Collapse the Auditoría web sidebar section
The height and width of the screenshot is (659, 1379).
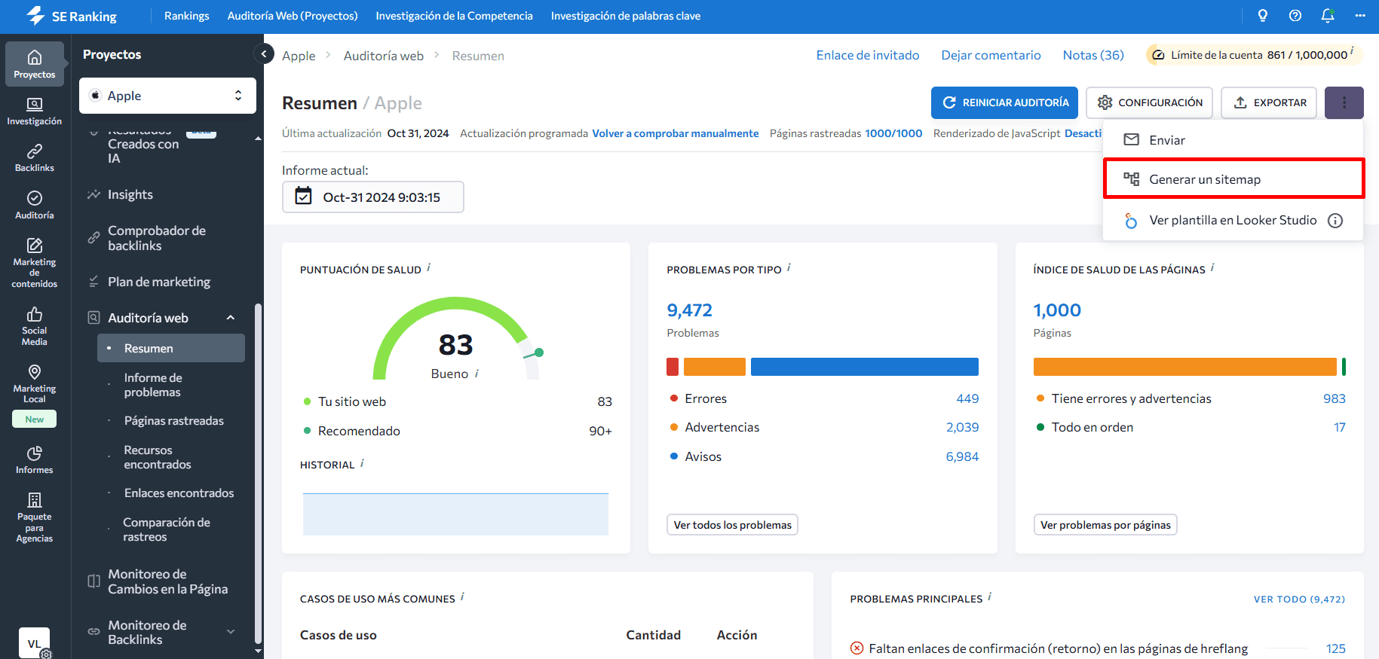point(231,318)
